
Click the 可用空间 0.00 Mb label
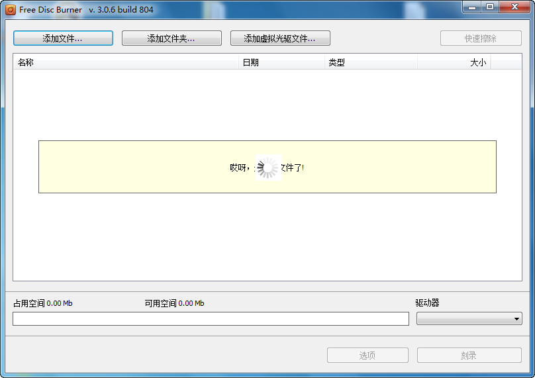point(174,303)
